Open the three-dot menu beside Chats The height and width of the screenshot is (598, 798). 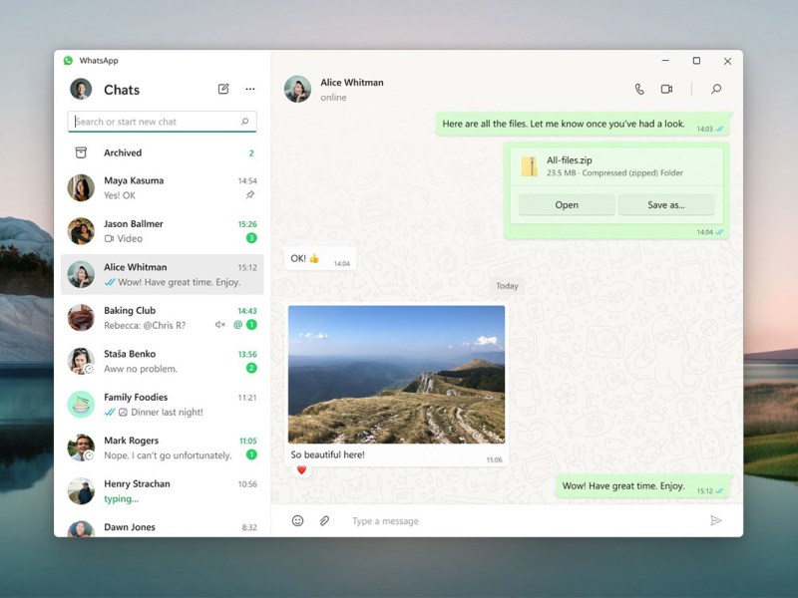click(250, 89)
